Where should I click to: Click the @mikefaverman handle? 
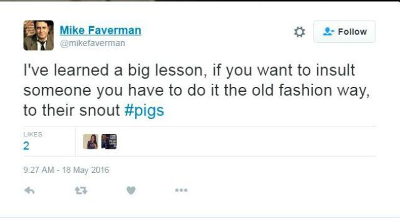click(92, 43)
